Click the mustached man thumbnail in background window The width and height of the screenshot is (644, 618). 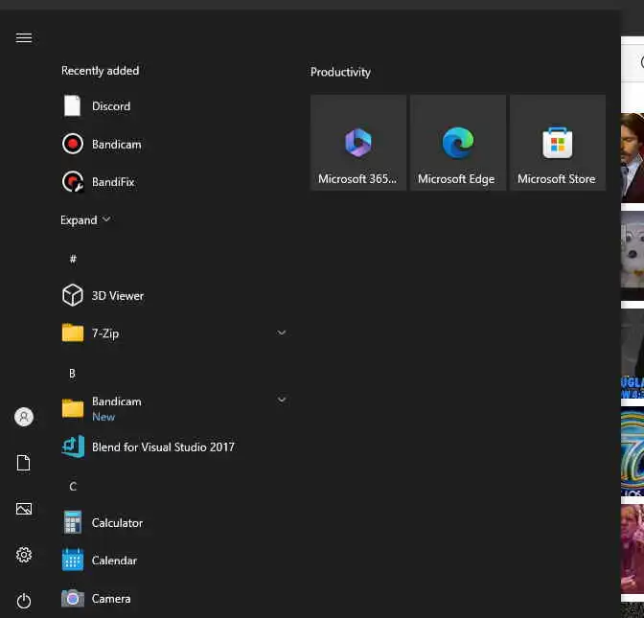(632, 158)
